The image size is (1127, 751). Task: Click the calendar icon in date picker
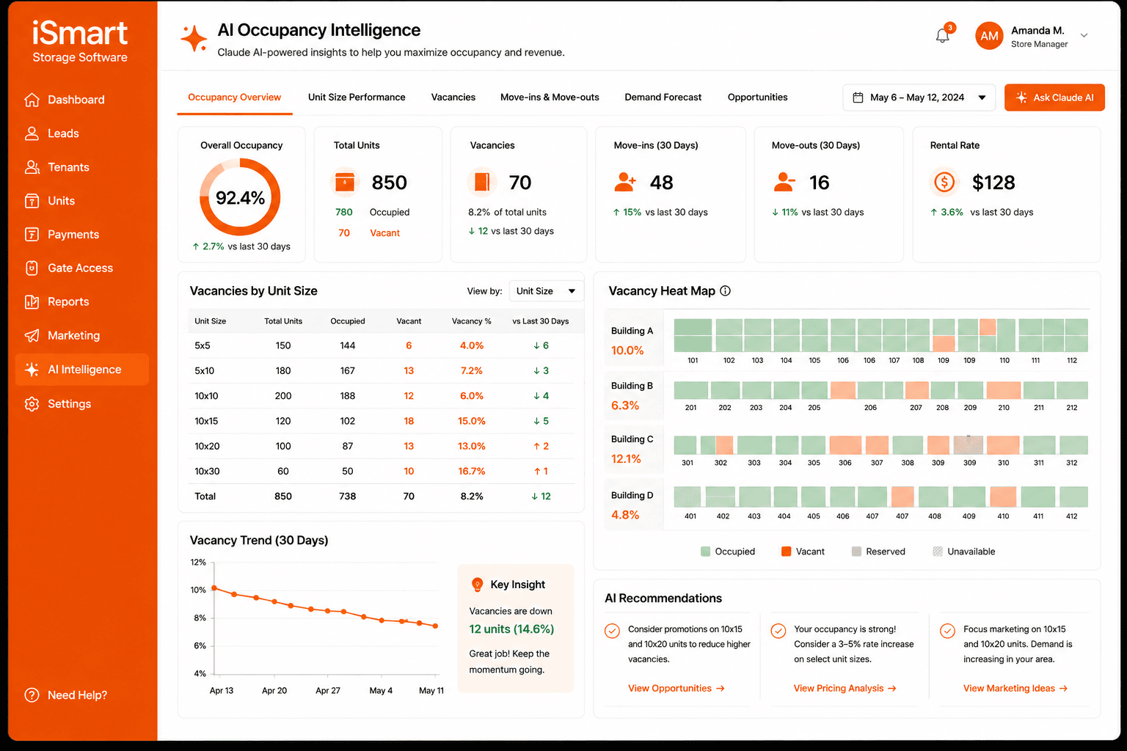(x=858, y=98)
